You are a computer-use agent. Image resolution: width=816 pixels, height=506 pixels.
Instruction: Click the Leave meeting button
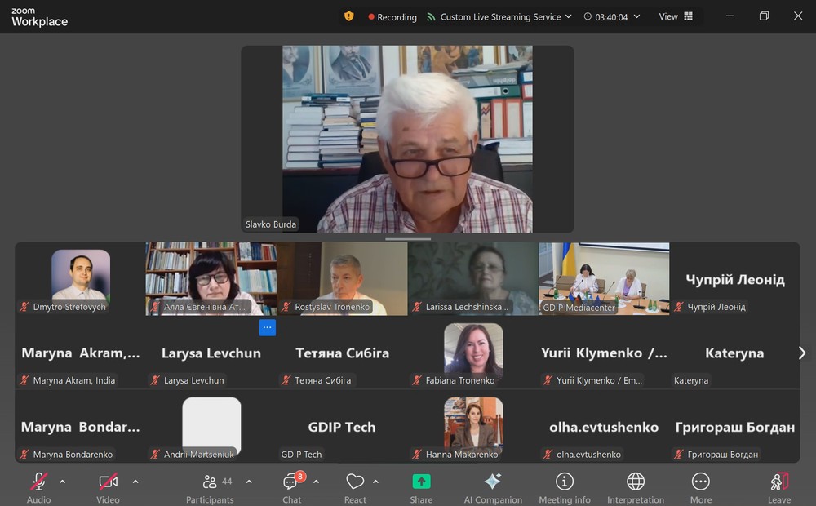779,487
